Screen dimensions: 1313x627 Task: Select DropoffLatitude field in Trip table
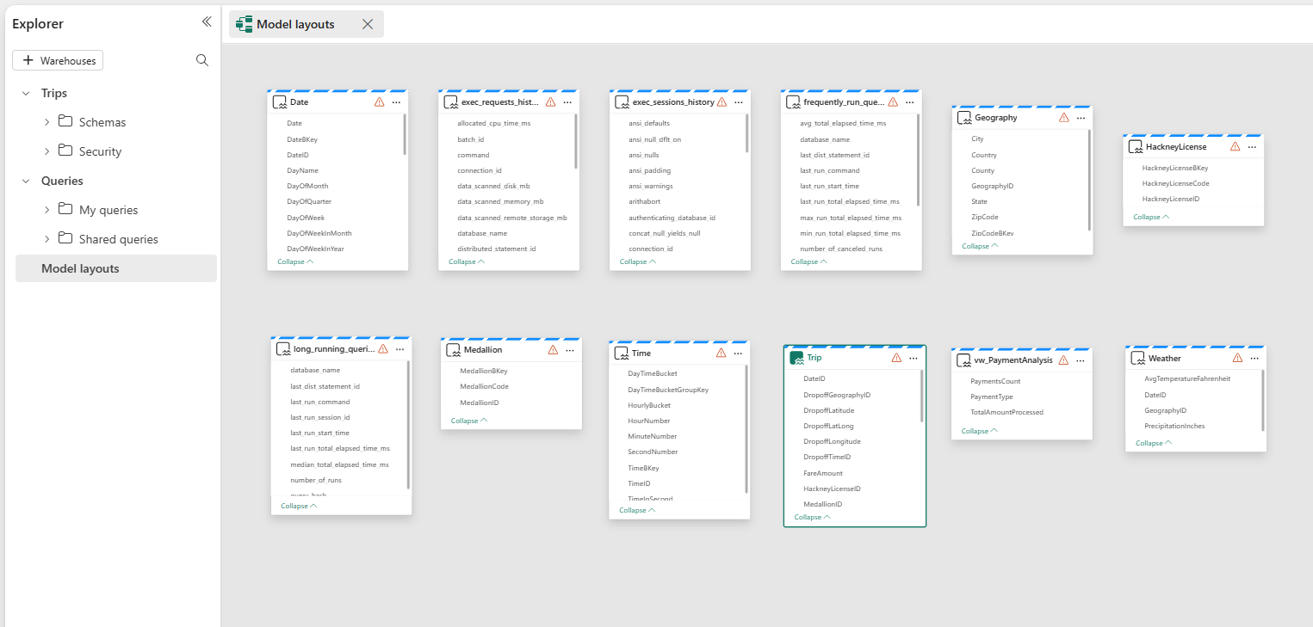[828, 410]
